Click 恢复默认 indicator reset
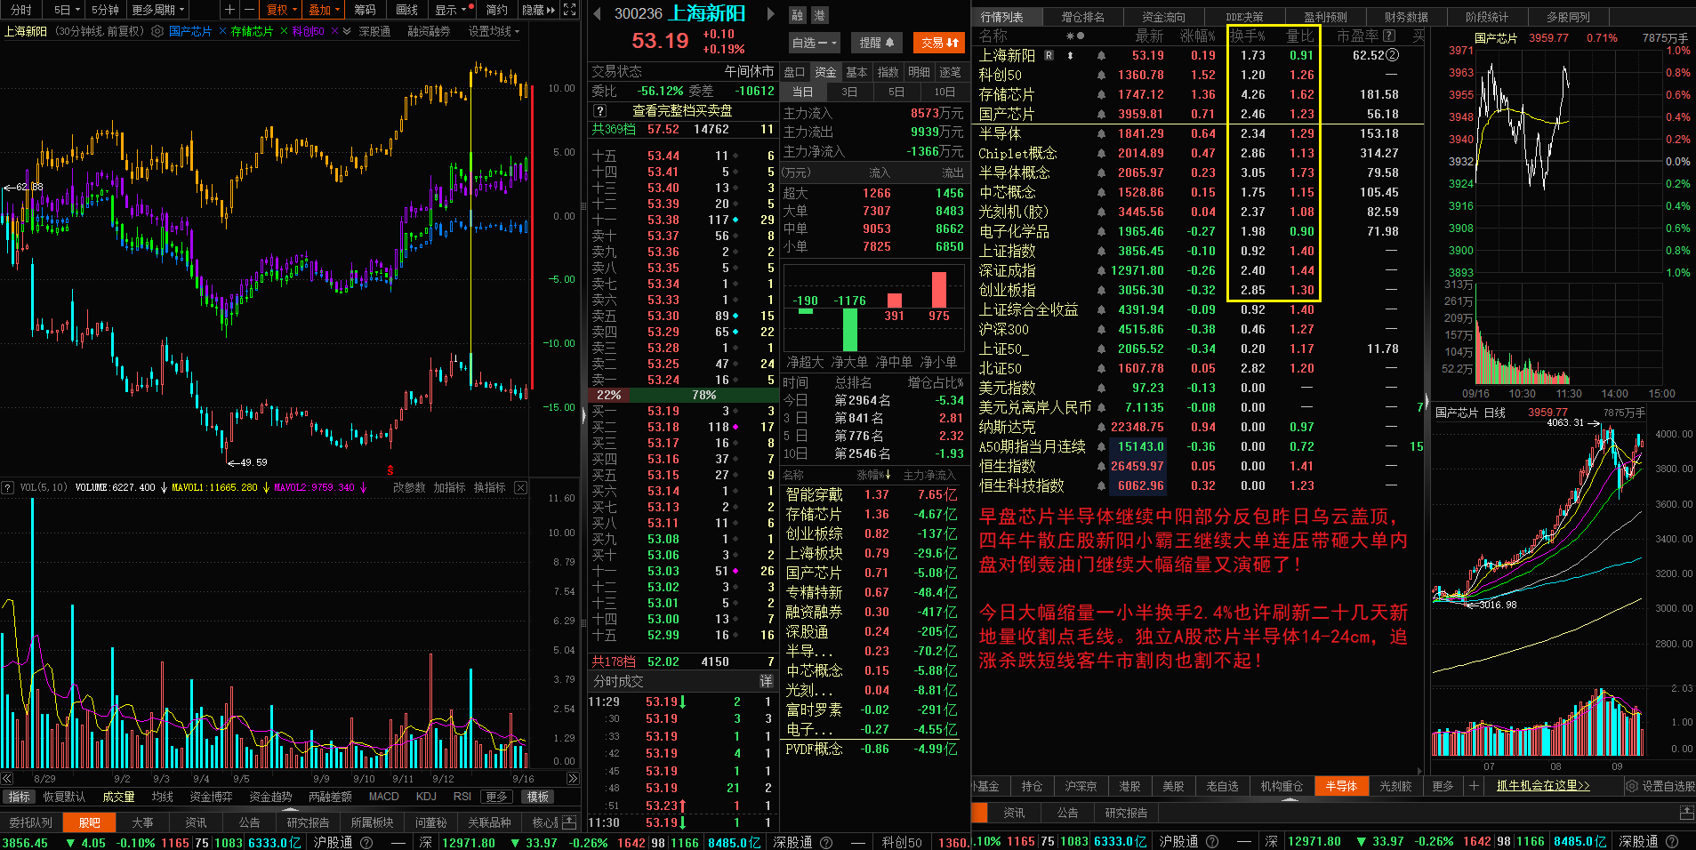Image resolution: width=1696 pixels, height=850 pixels. (x=64, y=797)
